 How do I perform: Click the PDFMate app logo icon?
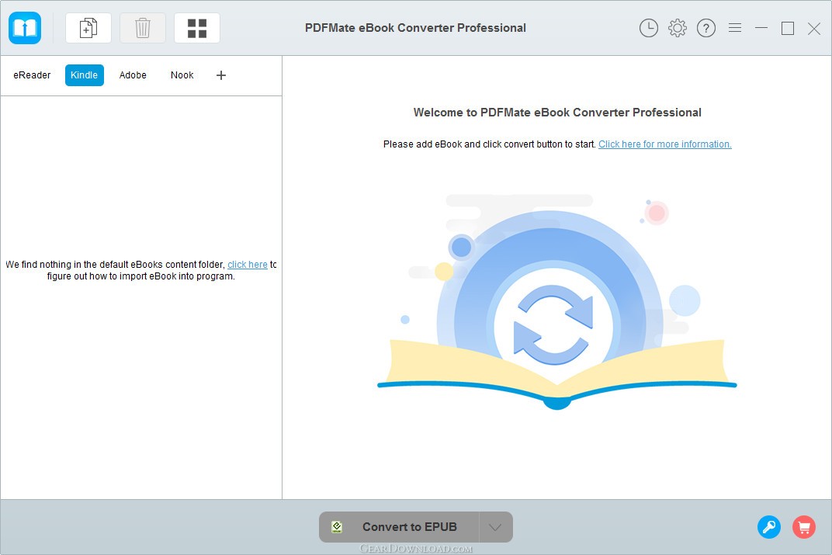coord(25,28)
